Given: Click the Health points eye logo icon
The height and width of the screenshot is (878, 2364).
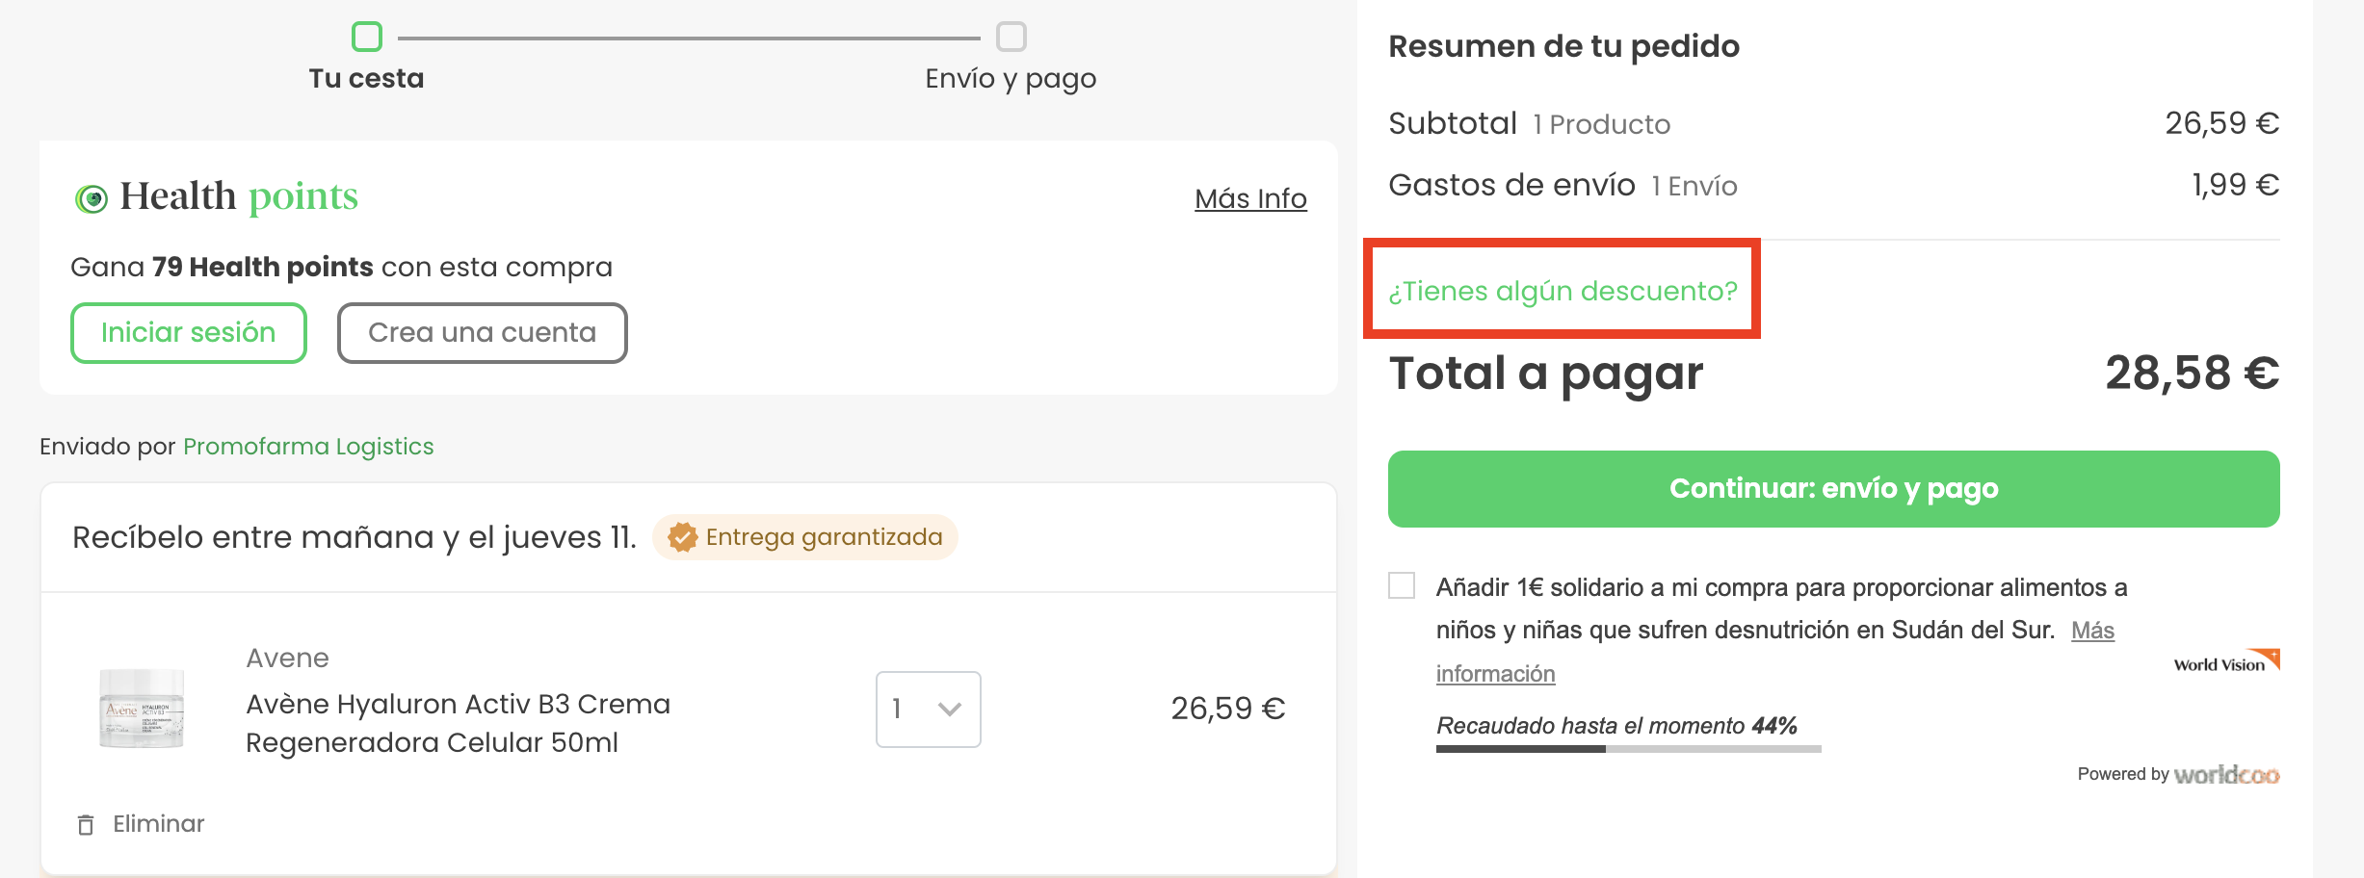Looking at the screenshot, I should pyautogui.click(x=92, y=199).
